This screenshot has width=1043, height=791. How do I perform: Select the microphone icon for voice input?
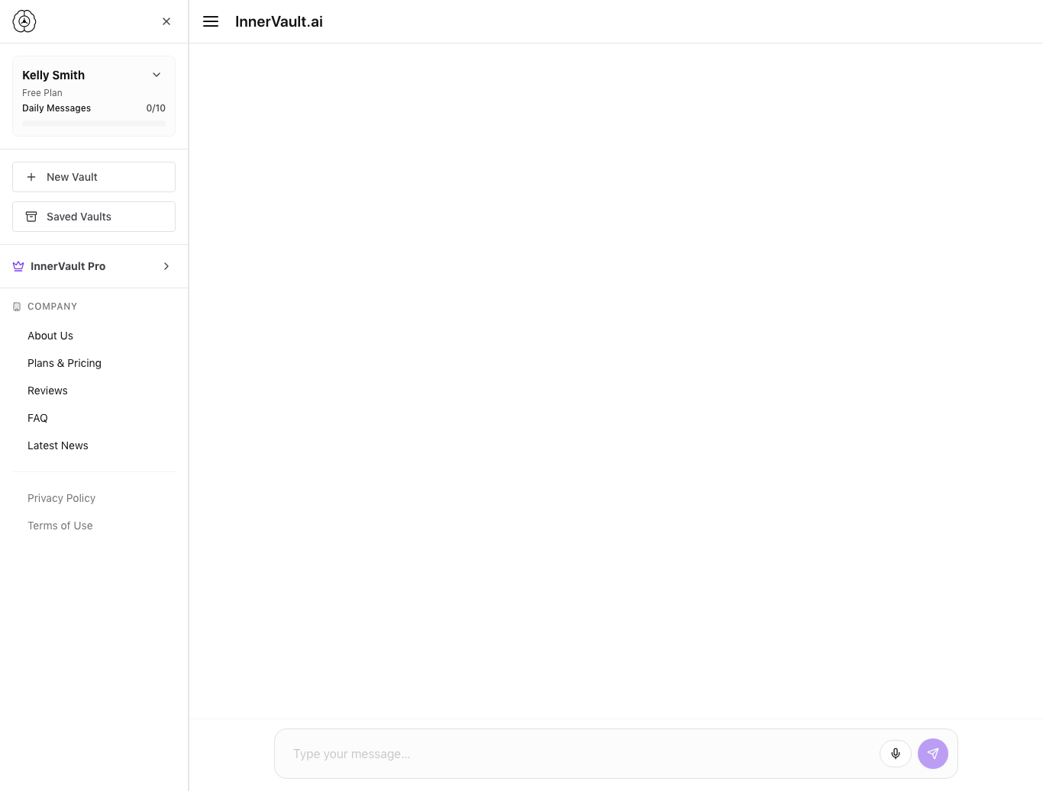tap(896, 754)
